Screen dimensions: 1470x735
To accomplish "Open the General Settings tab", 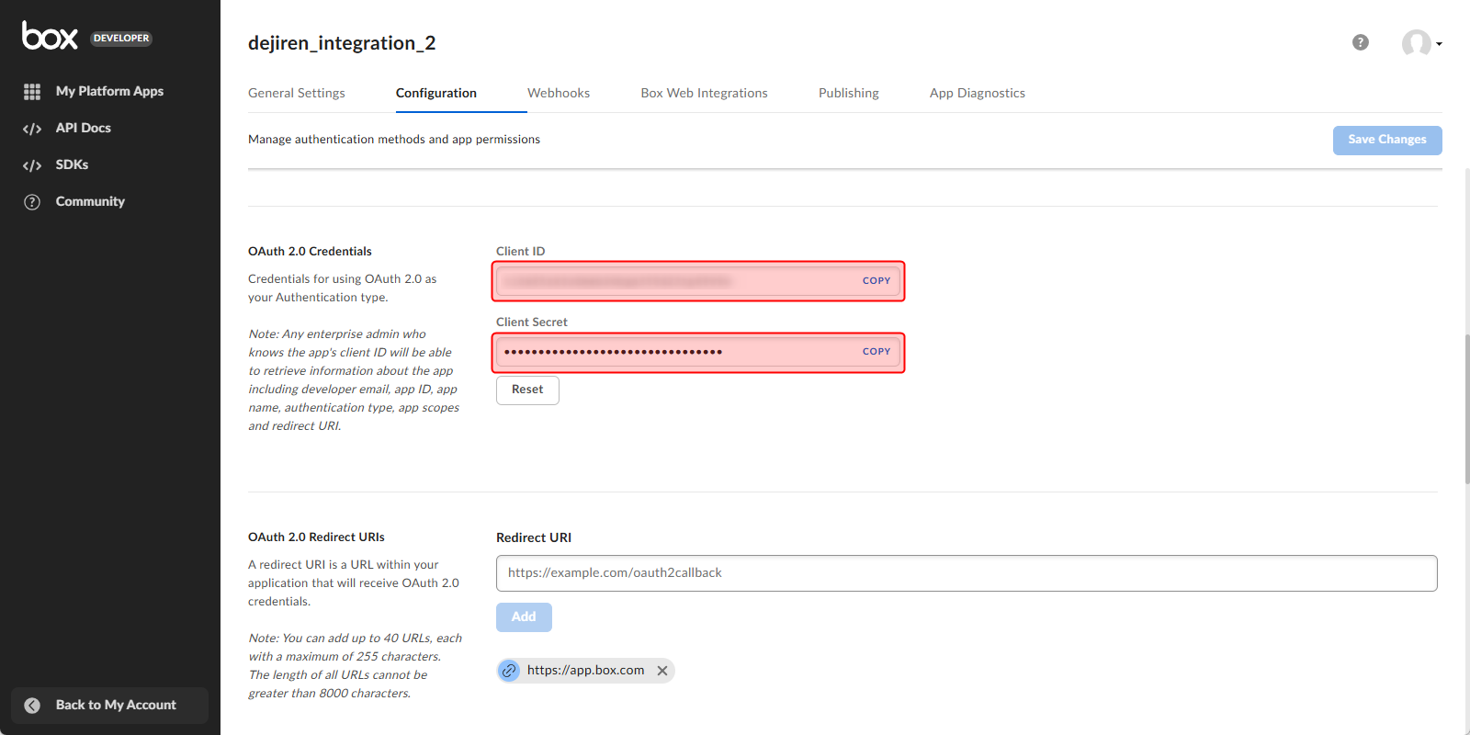I will (x=297, y=93).
